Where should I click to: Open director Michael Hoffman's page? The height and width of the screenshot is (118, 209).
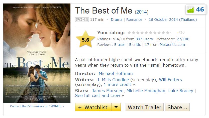tap(116, 73)
